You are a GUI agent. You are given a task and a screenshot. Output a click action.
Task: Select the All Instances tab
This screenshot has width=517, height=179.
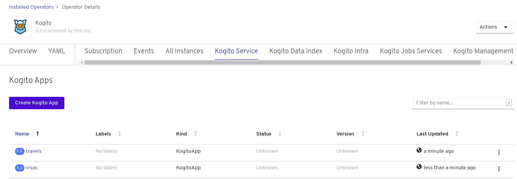[184, 51]
